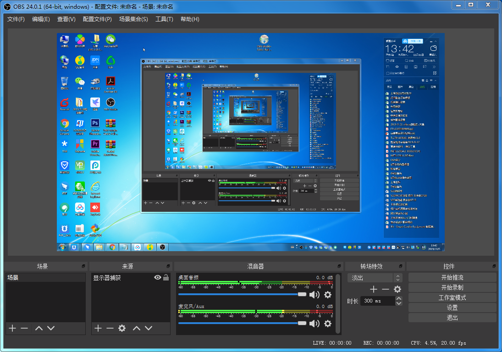This screenshot has height=352, width=502.
Task: Lock the 显示器捕获 source
Action: point(165,277)
